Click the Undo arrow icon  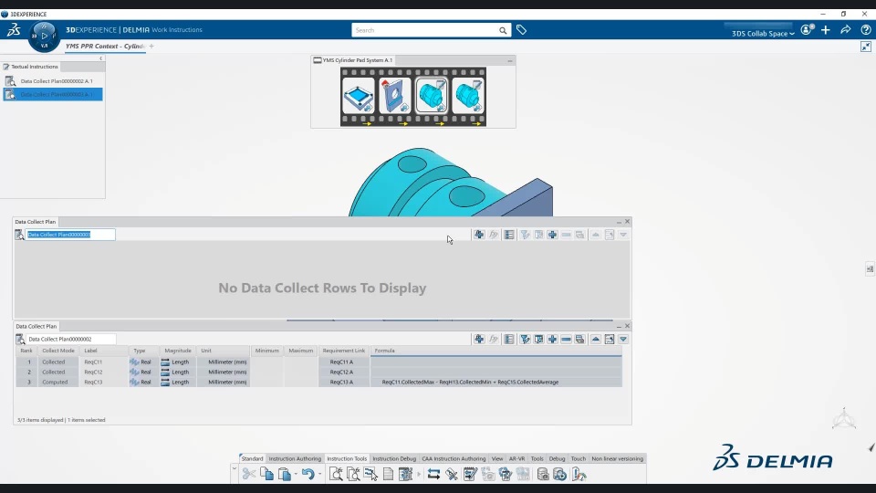click(308, 474)
